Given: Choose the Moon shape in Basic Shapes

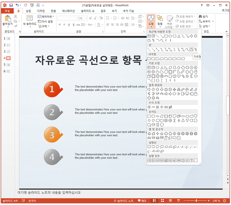Looking at the screenshot, I should 191,76.
